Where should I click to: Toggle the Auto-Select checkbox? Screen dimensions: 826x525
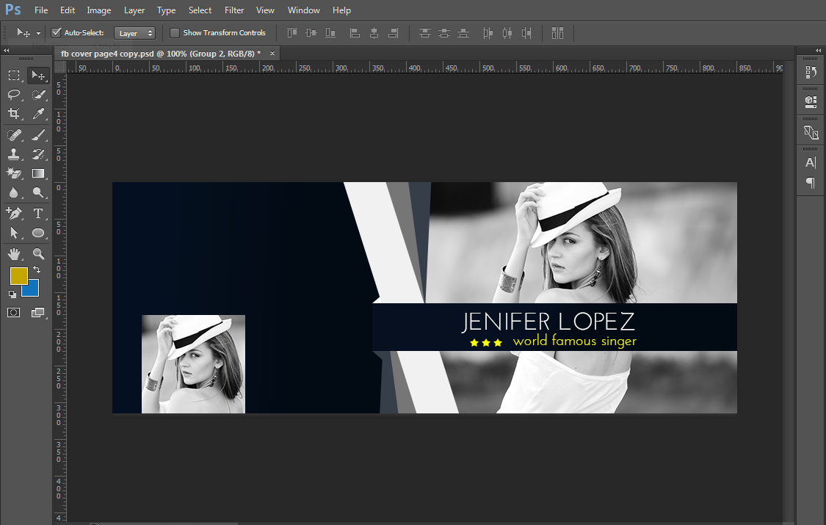pos(56,32)
